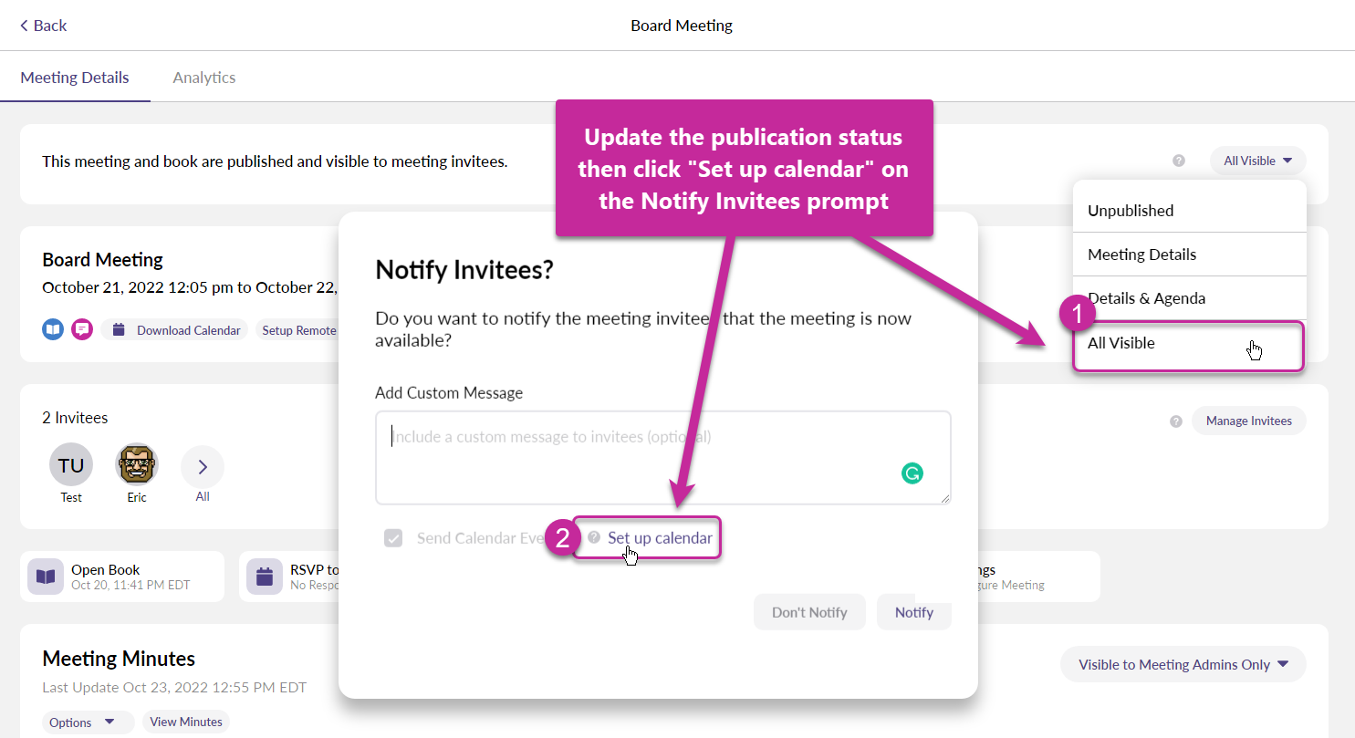Click the pink chat bubble icon
The image size is (1355, 738).
(x=82, y=329)
